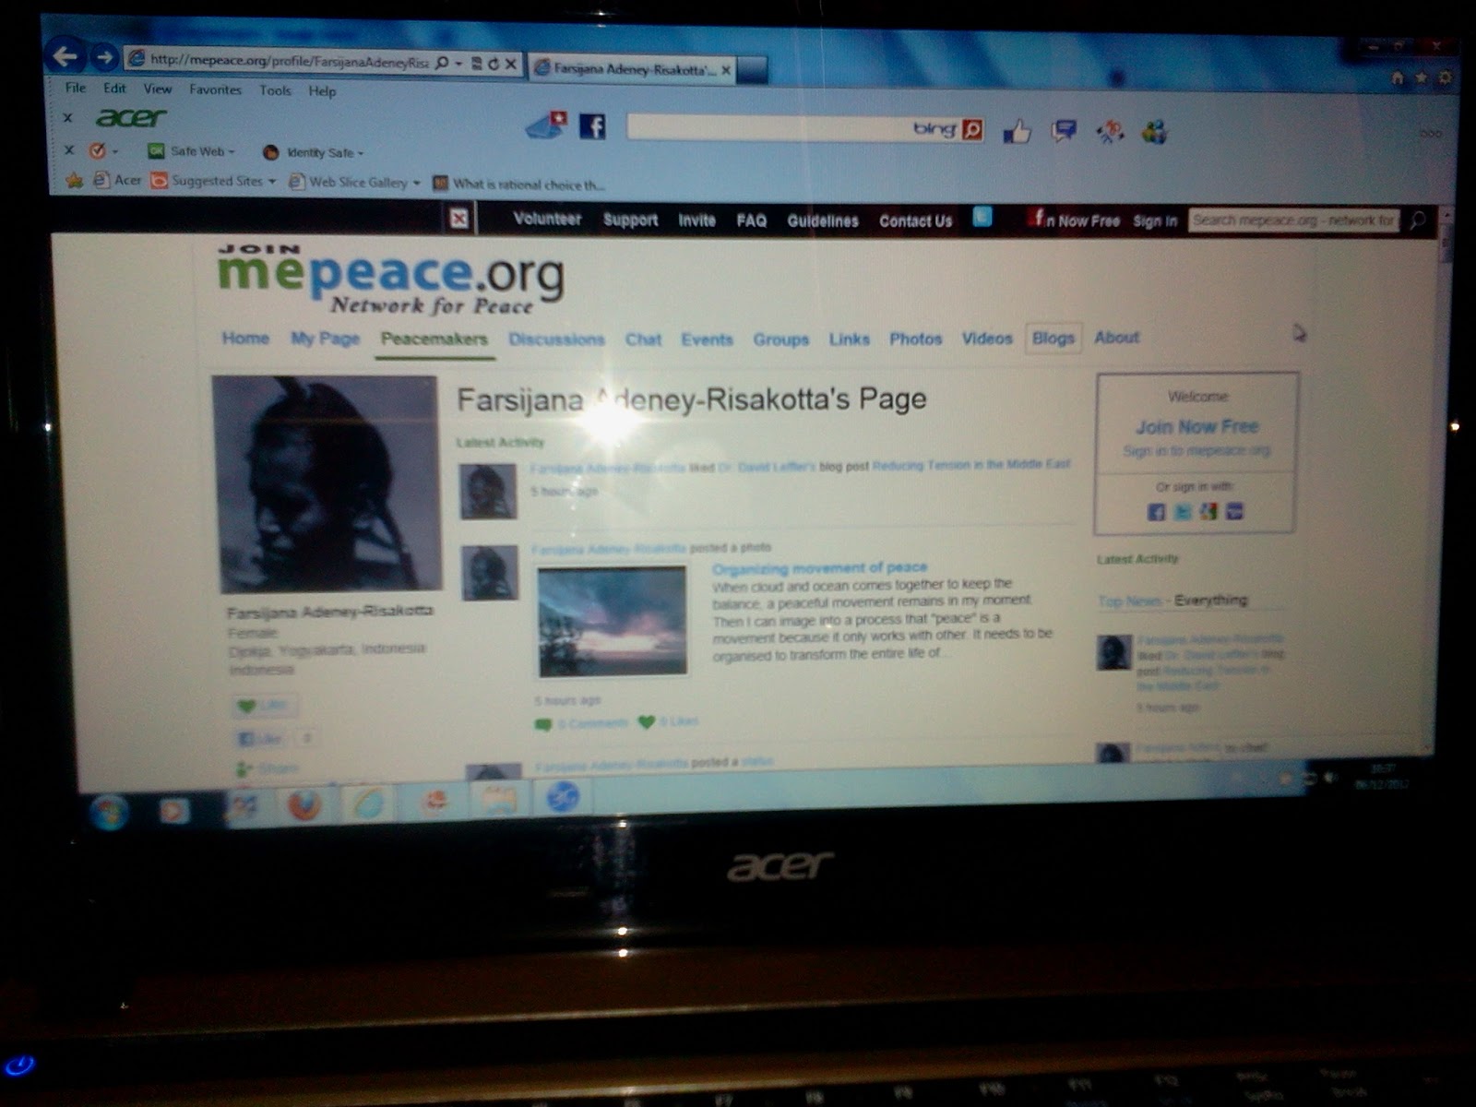Sign in with the Twitter icon in Welcome box
1476x1107 pixels.
(x=1182, y=512)
